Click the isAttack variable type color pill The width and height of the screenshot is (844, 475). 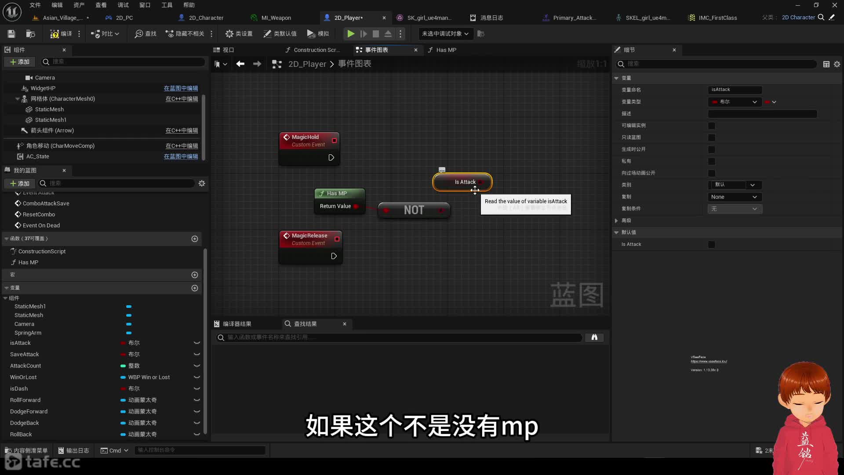124,343
